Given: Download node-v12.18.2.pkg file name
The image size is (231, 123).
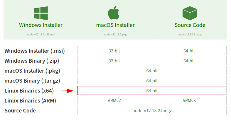Looking at the screenshot, I should 115,35.
